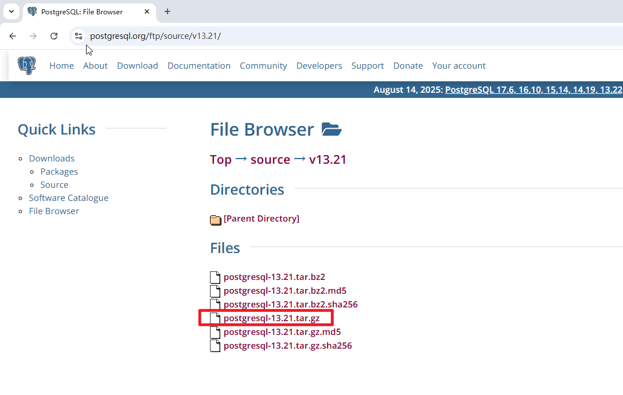Screen dimensions: 623x395
Task: Click the PostgreSQL elephant logo
Action: pyautogui.click(x=26, y=65)
